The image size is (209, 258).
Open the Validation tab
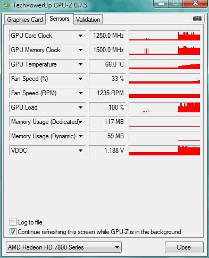coord(88,20)
